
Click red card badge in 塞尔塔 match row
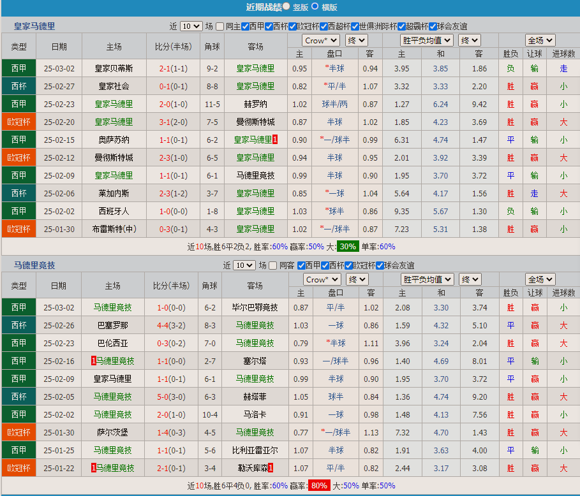point(93,361)
